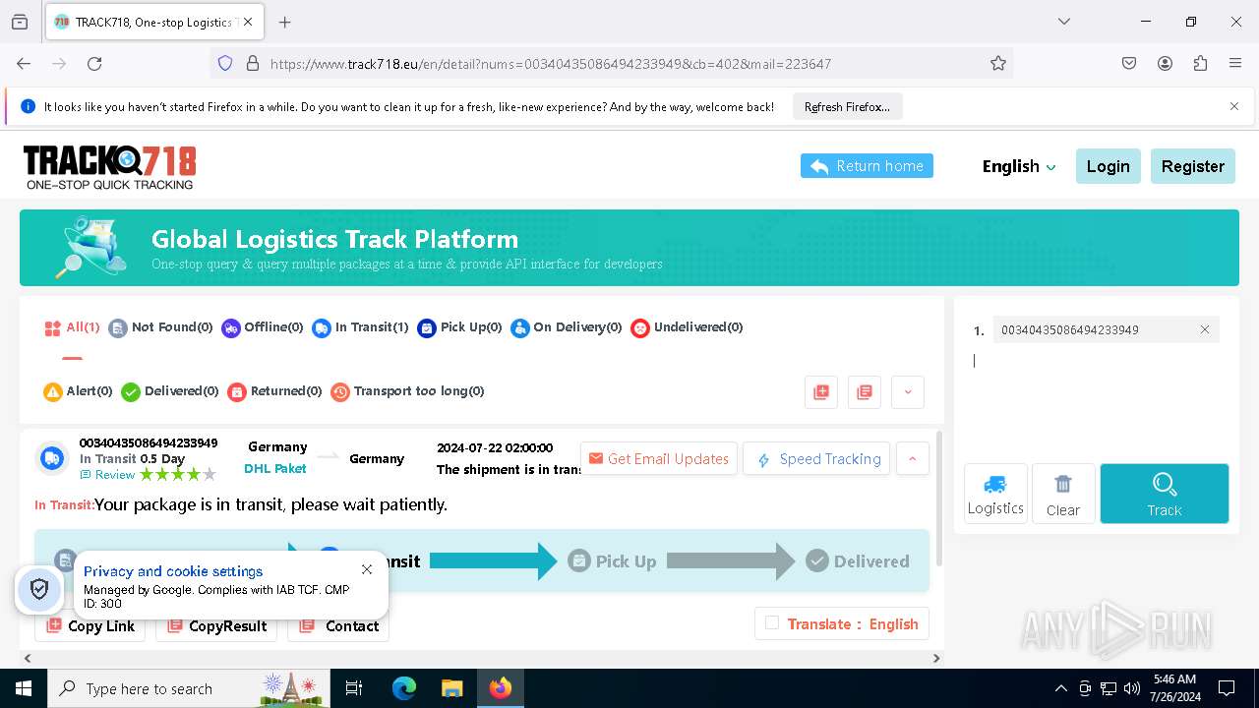
Task: Select the Undelivered(0) filter
Action: [687, 327]
